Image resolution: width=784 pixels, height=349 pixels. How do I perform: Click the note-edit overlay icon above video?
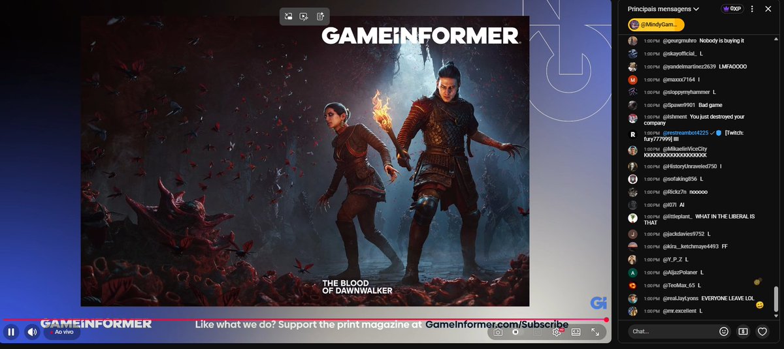coord(321,16)
